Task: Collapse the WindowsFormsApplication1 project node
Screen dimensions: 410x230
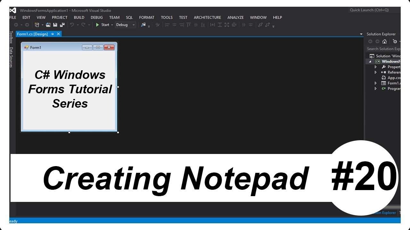Action: pos(370,61)
